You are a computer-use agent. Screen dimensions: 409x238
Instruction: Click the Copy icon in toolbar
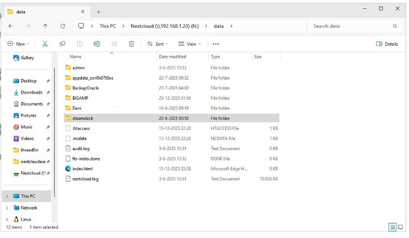(x=62, y=44)
